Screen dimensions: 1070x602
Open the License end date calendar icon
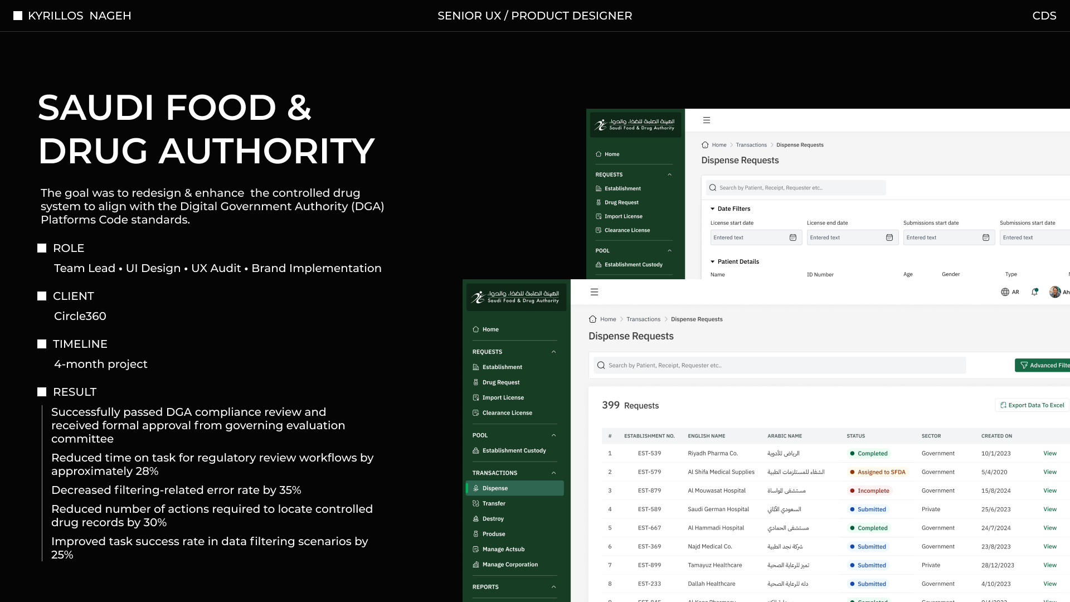point(889,237)
